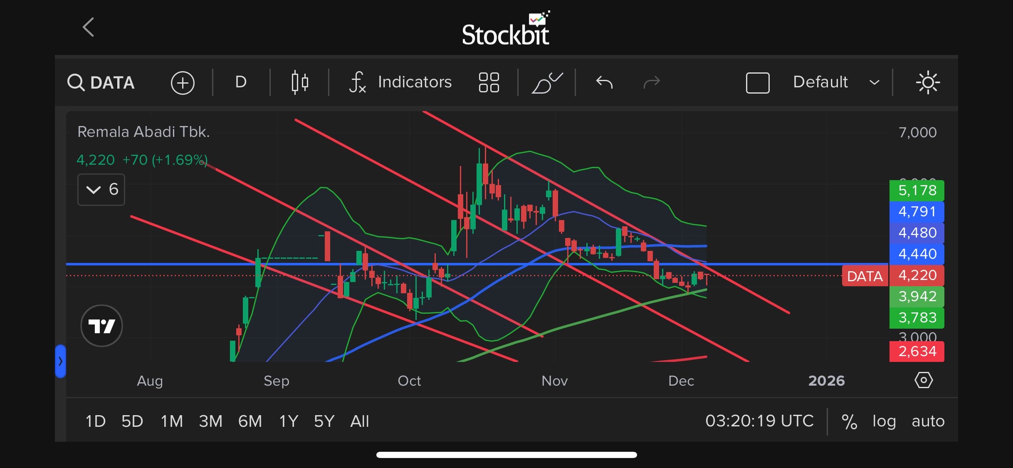
Task: Click the fullscreen rectangle icon
Action: (757, 82)
